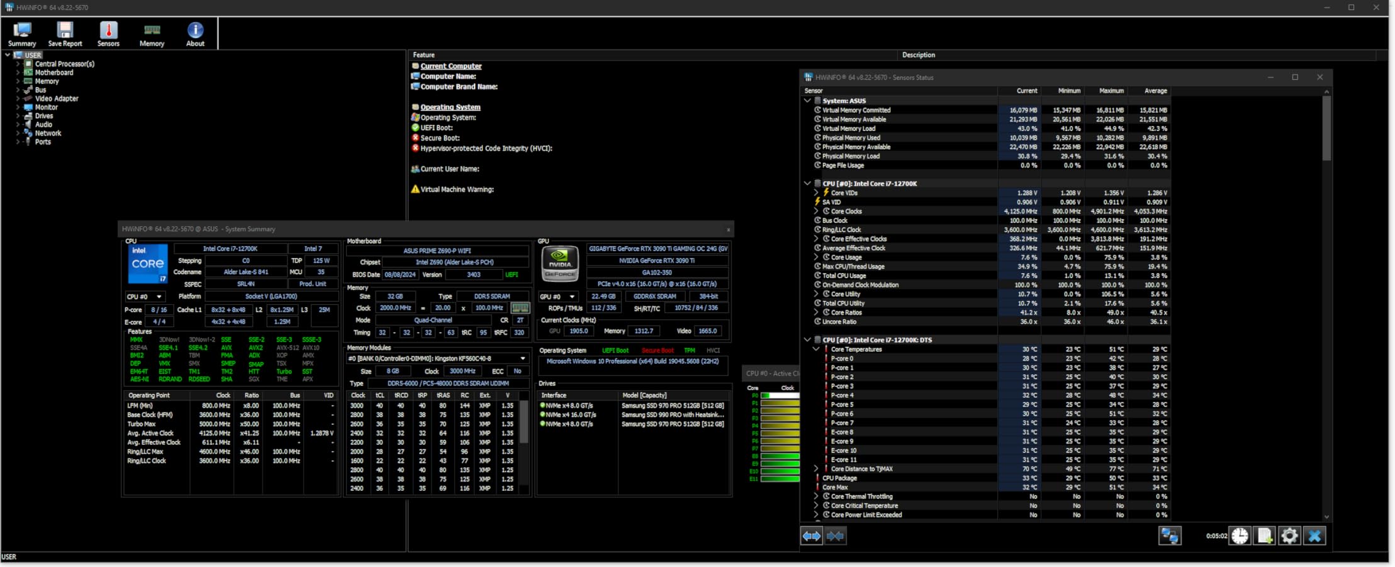Click the remote network computers icon in Sensors Status
Viewport: 1395px width, 567px height.
[x=1170, y=536]
